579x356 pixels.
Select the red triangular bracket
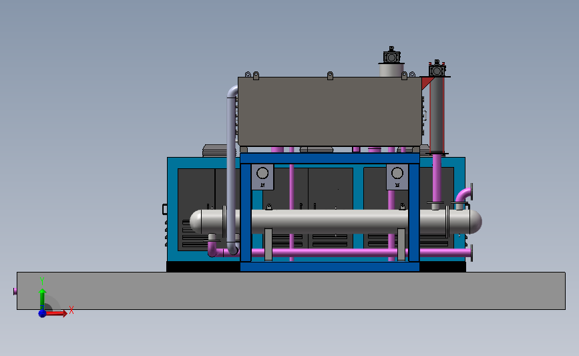(x=427, y=82)
